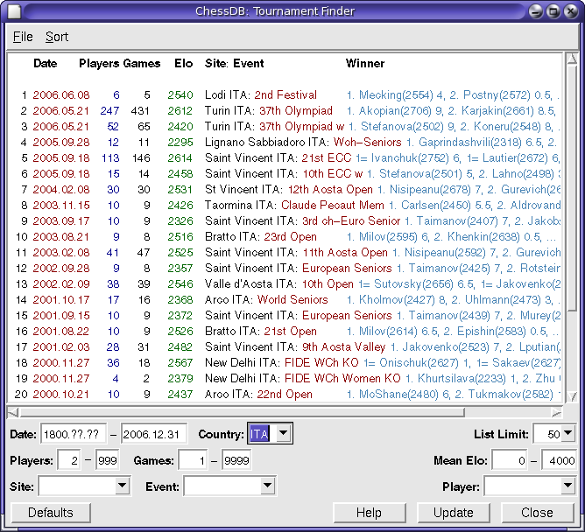The width and height of the screenshot is (585, 532).
Task: Open the List Limit dropdown
Action: tap(567, 435)
